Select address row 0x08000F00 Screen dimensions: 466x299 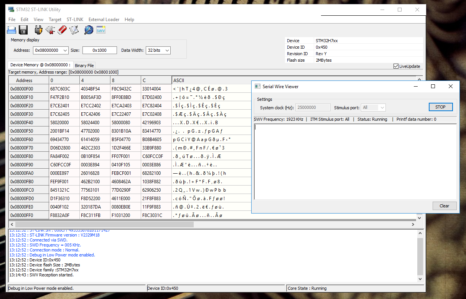(29, 89)
